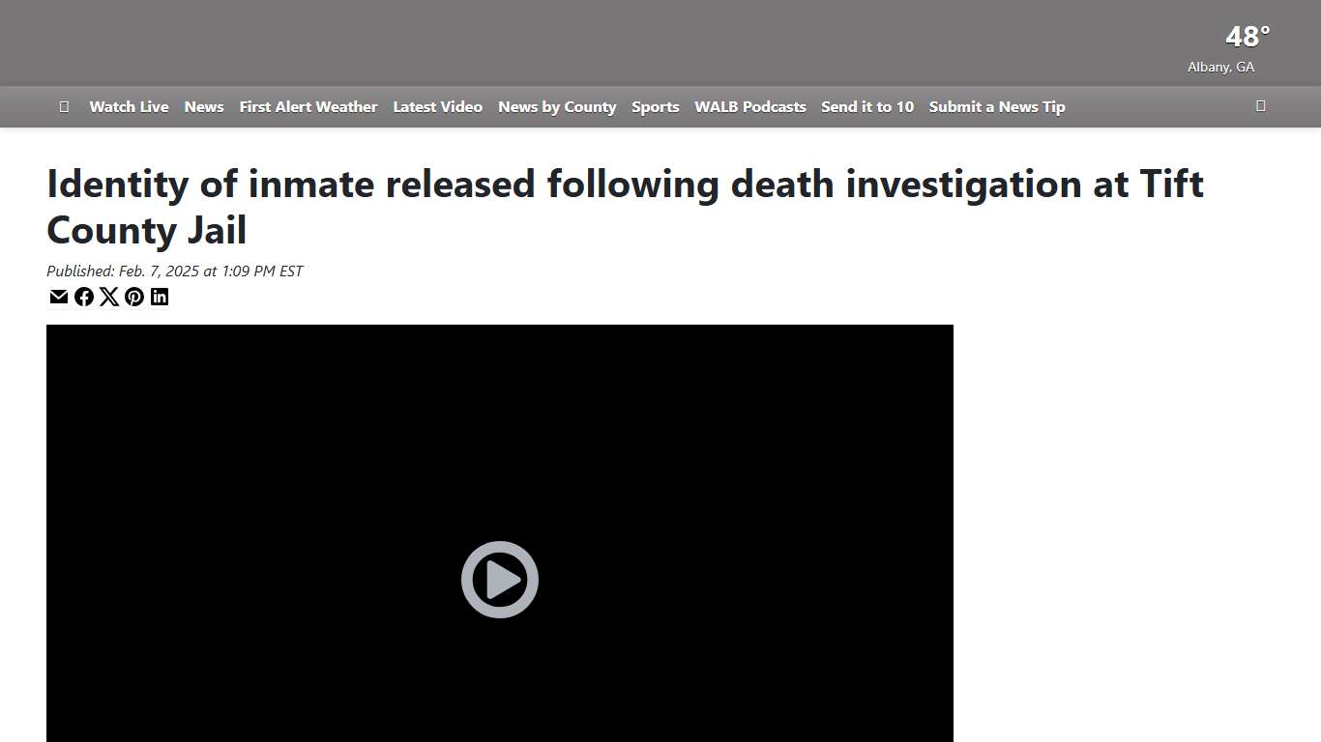Select Latest Video in the navigation
Viewport: 1321px width, 742px height.
pyautogui.click(x=437, y=107)
